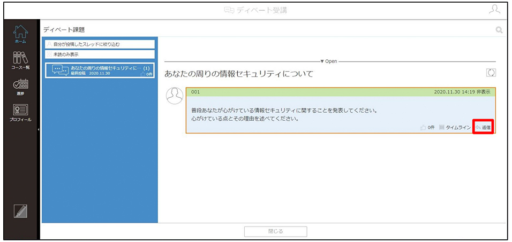The width and height of the screenshot is (512, 242).
Task: Click the search magnifier icon
Action: pyautogui.click(x=499, y=29)
